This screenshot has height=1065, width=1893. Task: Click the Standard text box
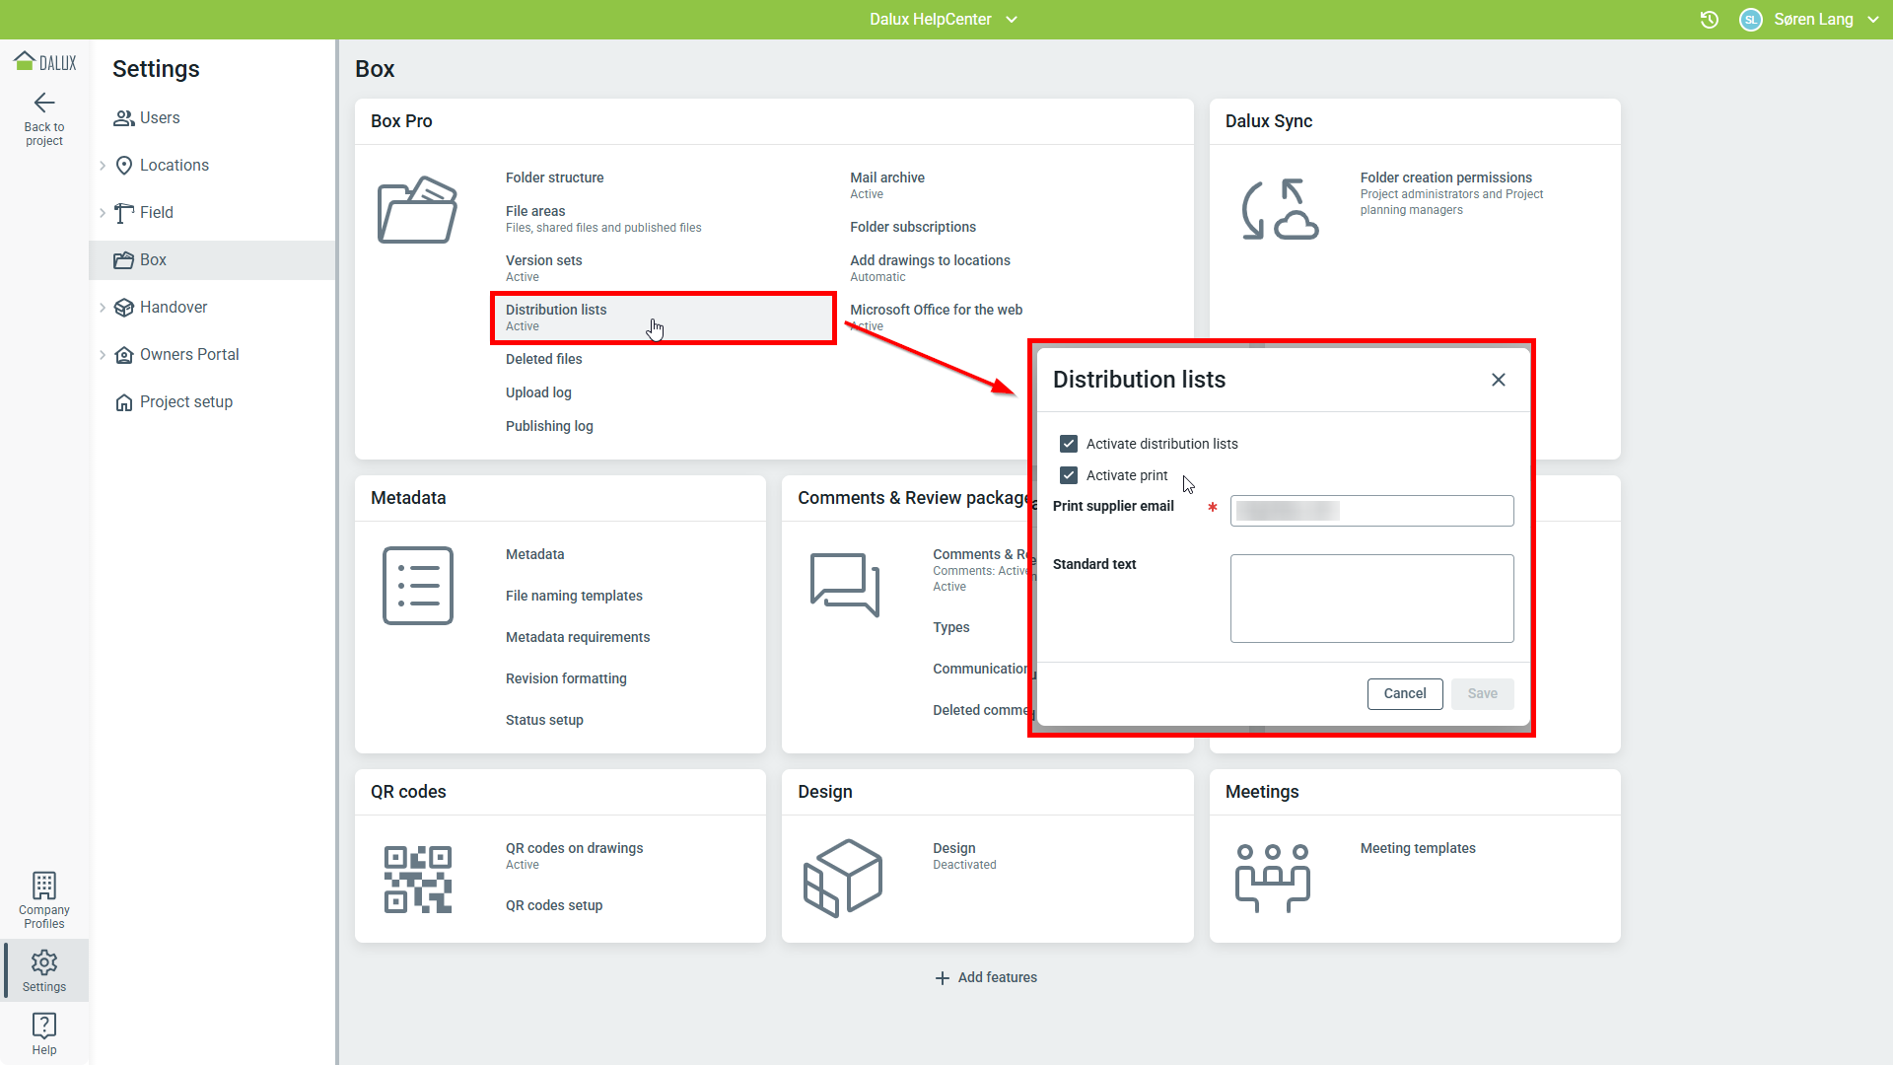[x=1371, y=599]
